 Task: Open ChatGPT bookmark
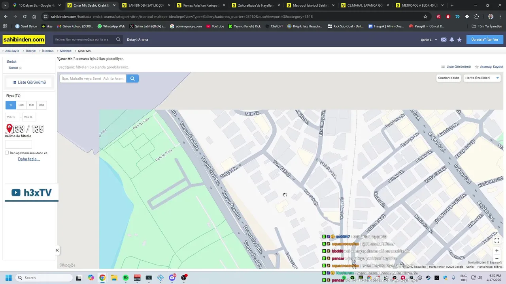pos(274,26)
